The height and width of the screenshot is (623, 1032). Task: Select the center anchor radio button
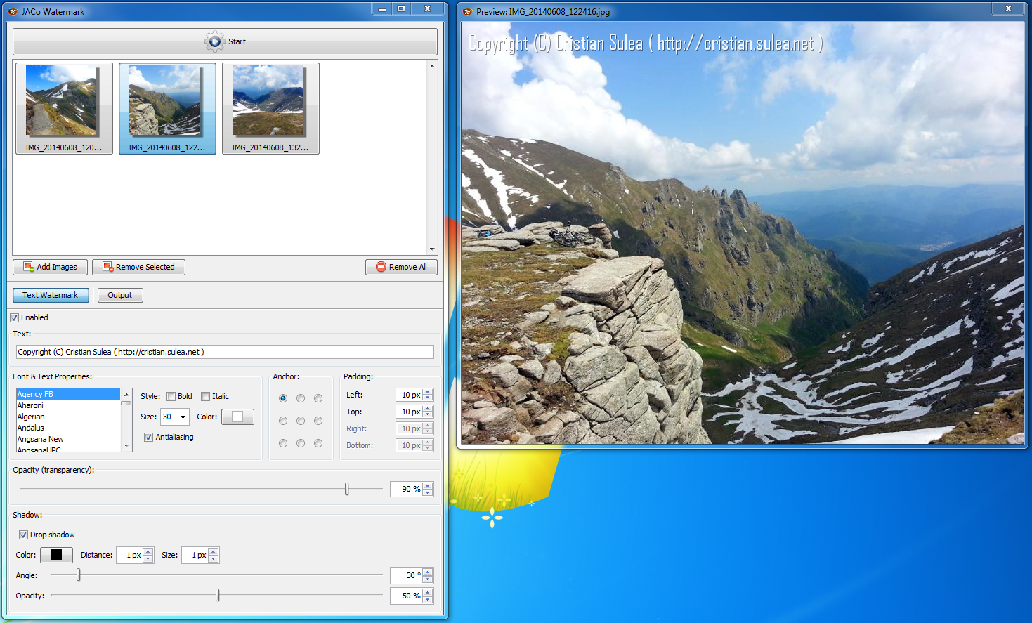pos(301,421)
